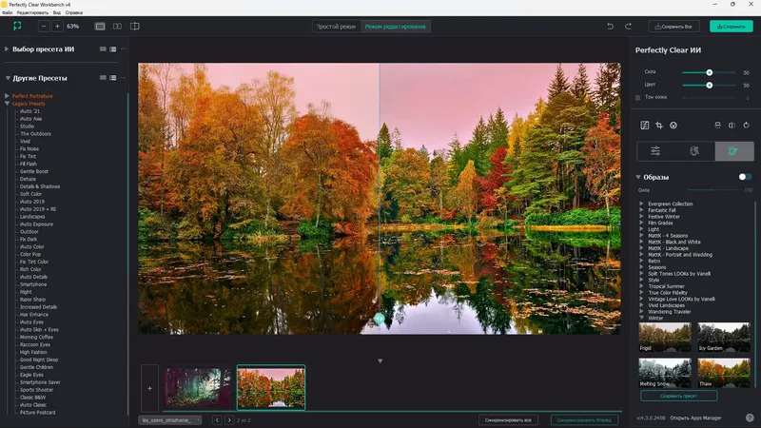The image size is (761, 428).
Task: Expand the Выбор пресета ИИ section
Action: click(7, 49)
